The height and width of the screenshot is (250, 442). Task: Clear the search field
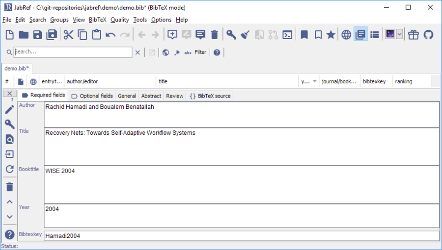138,52
